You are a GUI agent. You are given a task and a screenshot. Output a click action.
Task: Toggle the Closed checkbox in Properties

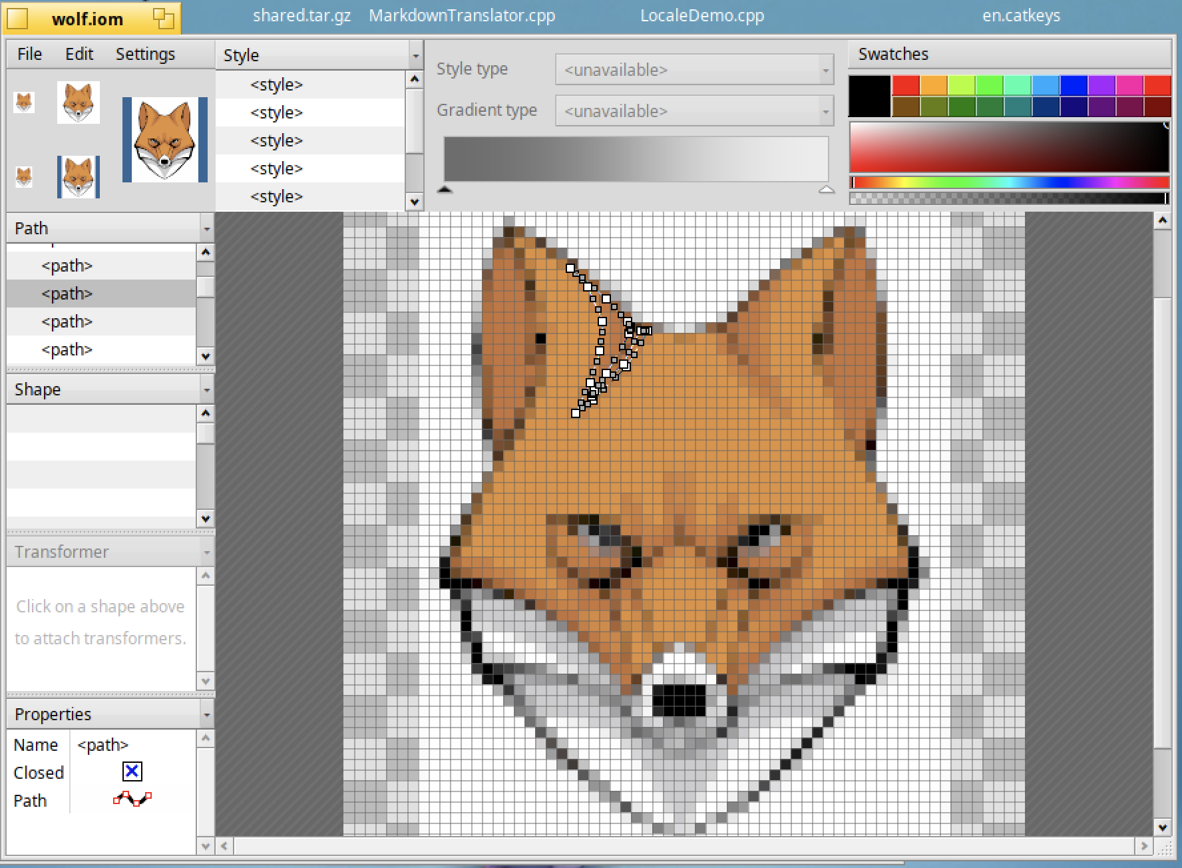[x=132, y=771]
